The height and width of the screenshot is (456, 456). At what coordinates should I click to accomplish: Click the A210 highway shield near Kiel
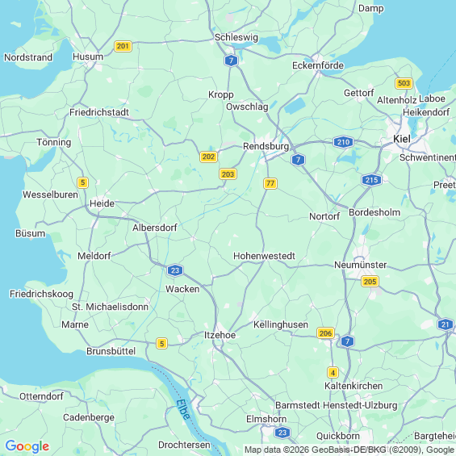343,142
